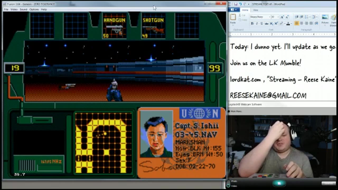Start a bulleted list
The width and height of the screenshot is (338, 190).
click(306, 17)
